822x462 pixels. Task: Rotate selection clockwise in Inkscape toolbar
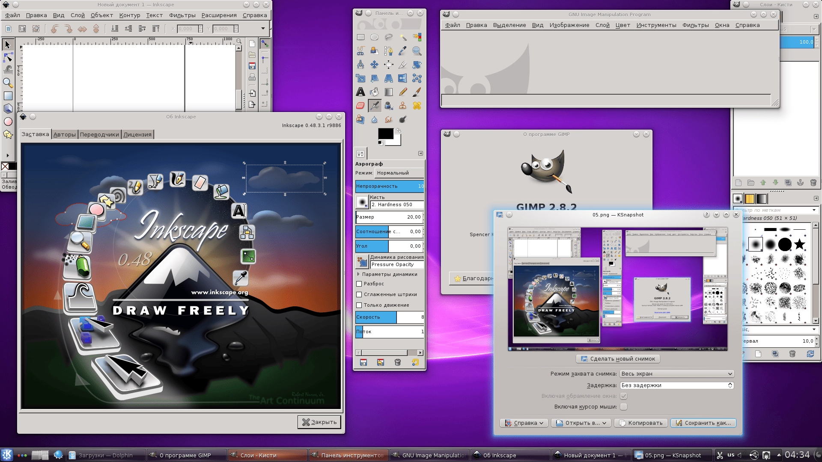68,29
